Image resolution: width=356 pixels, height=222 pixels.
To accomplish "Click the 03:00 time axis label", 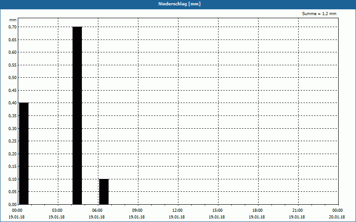I will 57,210.
